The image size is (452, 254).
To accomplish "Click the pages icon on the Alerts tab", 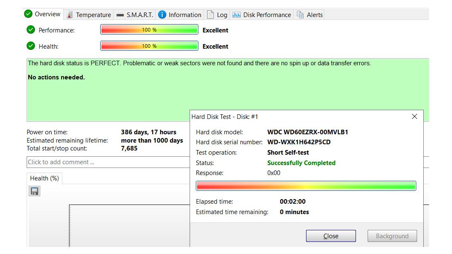I will (300, 15).
